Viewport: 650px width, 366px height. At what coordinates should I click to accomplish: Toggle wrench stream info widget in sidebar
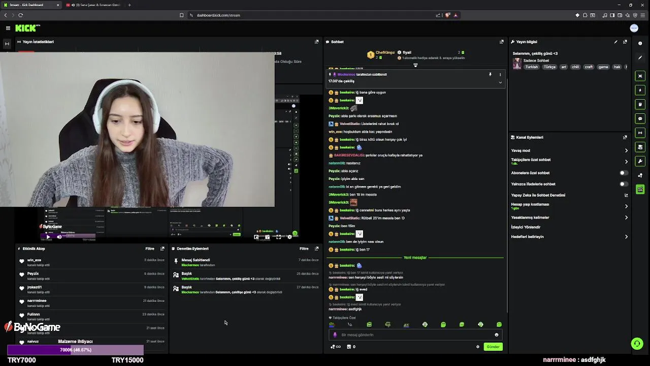[x=640, y=161]
